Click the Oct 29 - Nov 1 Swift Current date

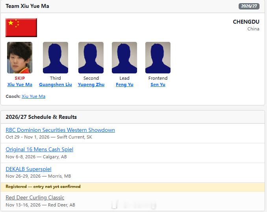point(49,137)
